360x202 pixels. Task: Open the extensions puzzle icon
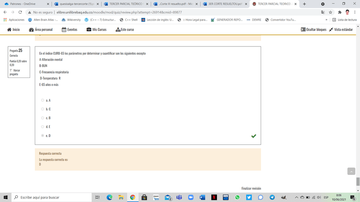click(x=340, y=12)
